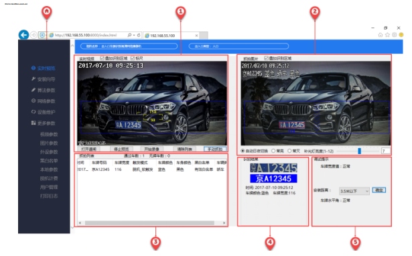Click the 打开道闸 button
Viewport: 412px width, 256px height.
point(88,149)
